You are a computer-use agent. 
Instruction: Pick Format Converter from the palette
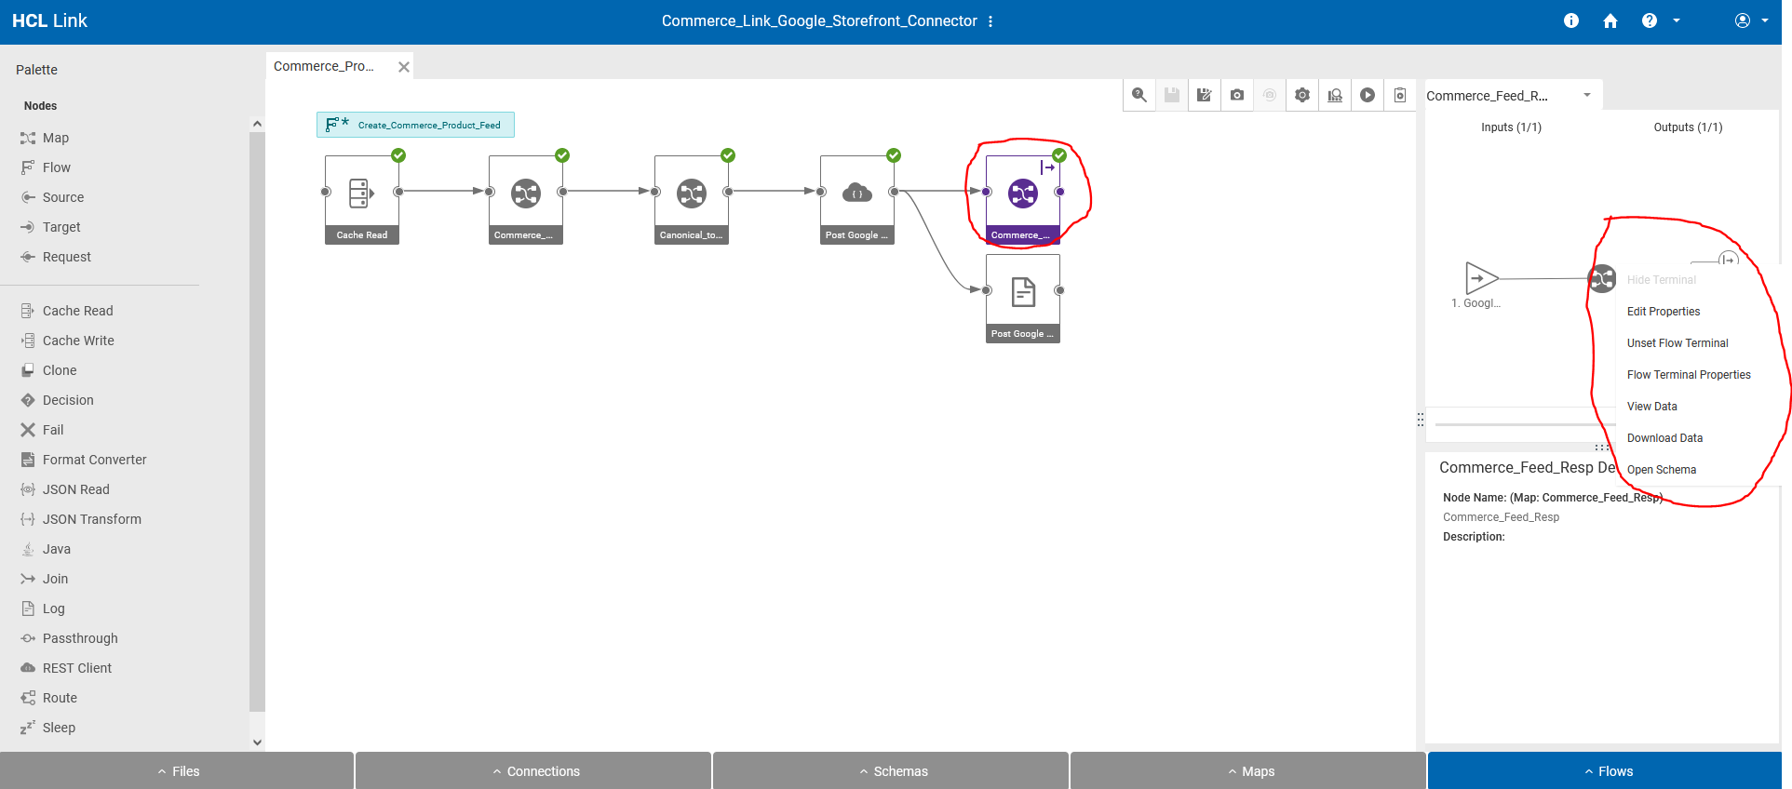pos(84,460)
